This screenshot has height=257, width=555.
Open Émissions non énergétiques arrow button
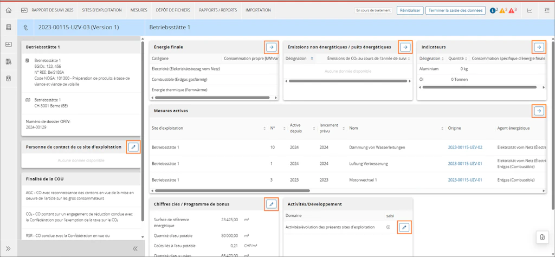[405, 47]
